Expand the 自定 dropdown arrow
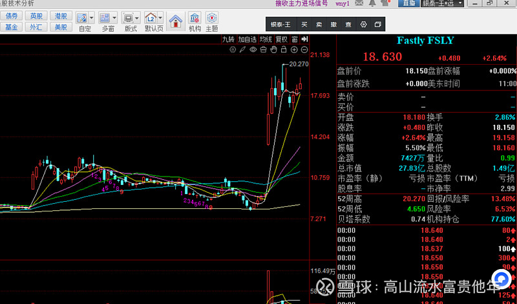The image size is (517, 304). pos(92,18)
